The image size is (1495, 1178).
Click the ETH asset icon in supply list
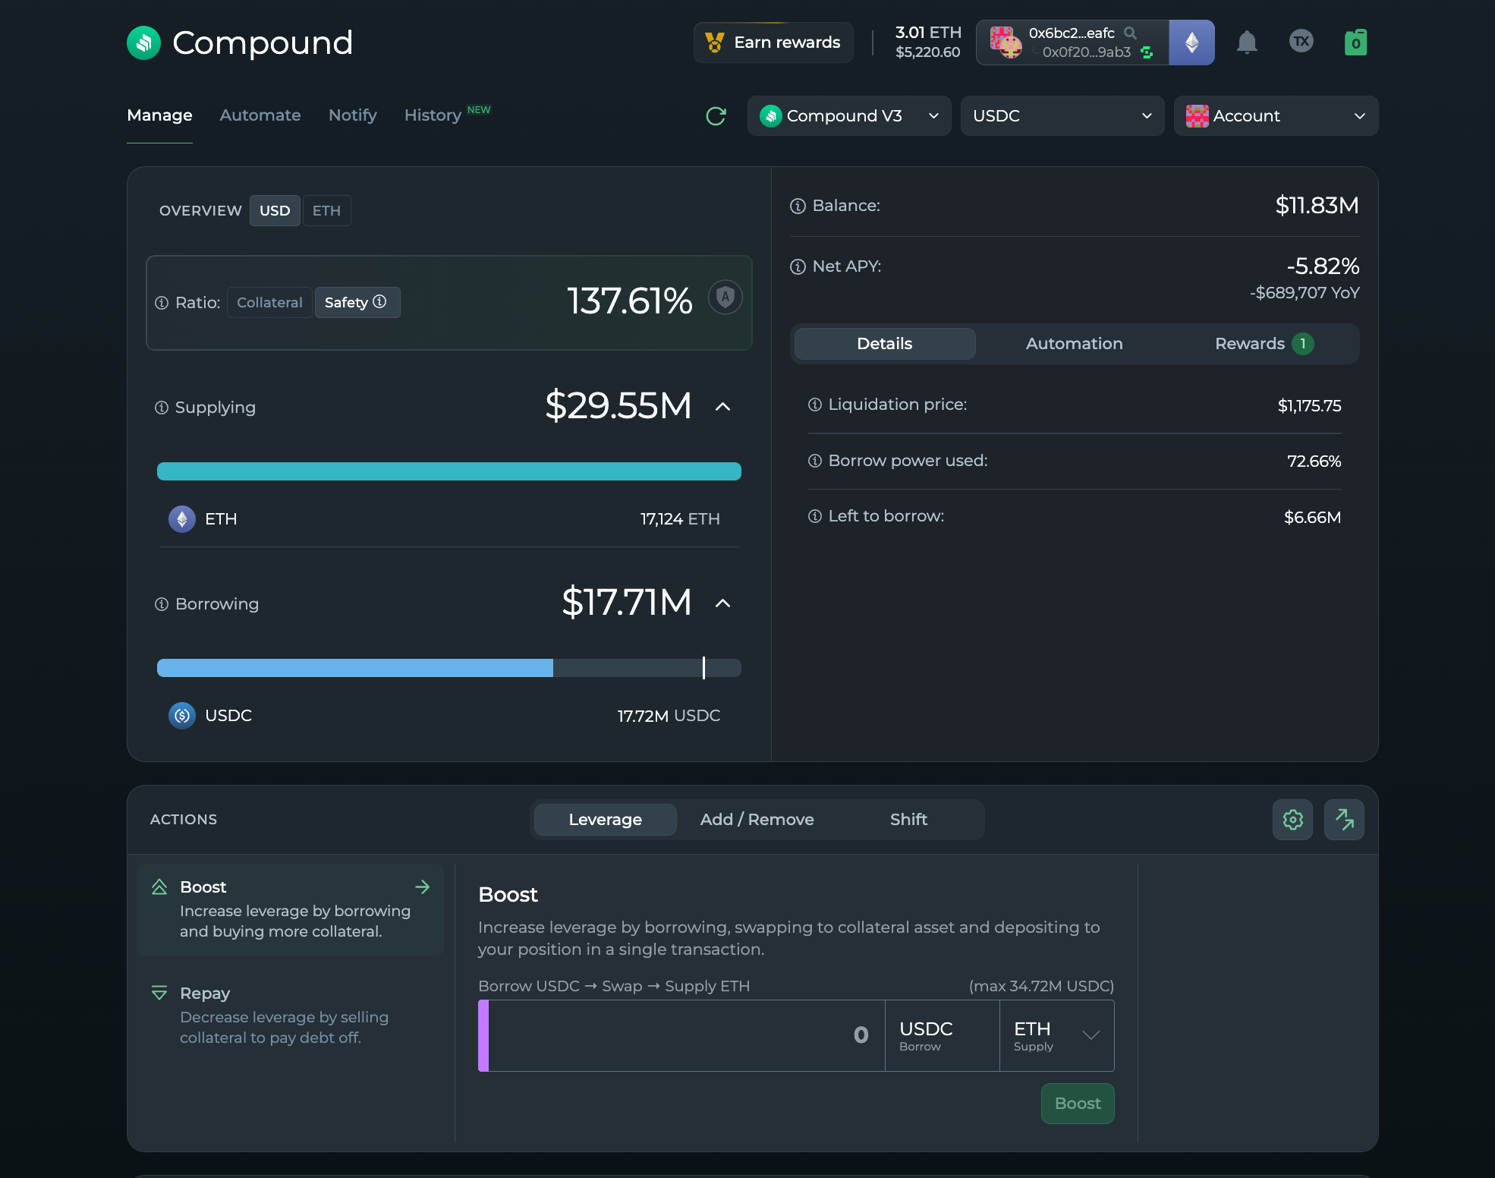click(181, 519)
